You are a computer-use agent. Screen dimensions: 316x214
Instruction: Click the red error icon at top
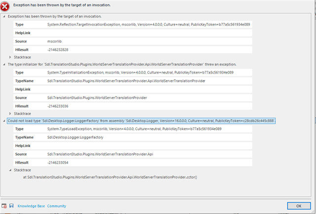click(5, 6)
